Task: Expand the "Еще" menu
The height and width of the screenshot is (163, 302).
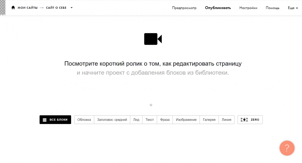Action: click(x=293, y=8)
